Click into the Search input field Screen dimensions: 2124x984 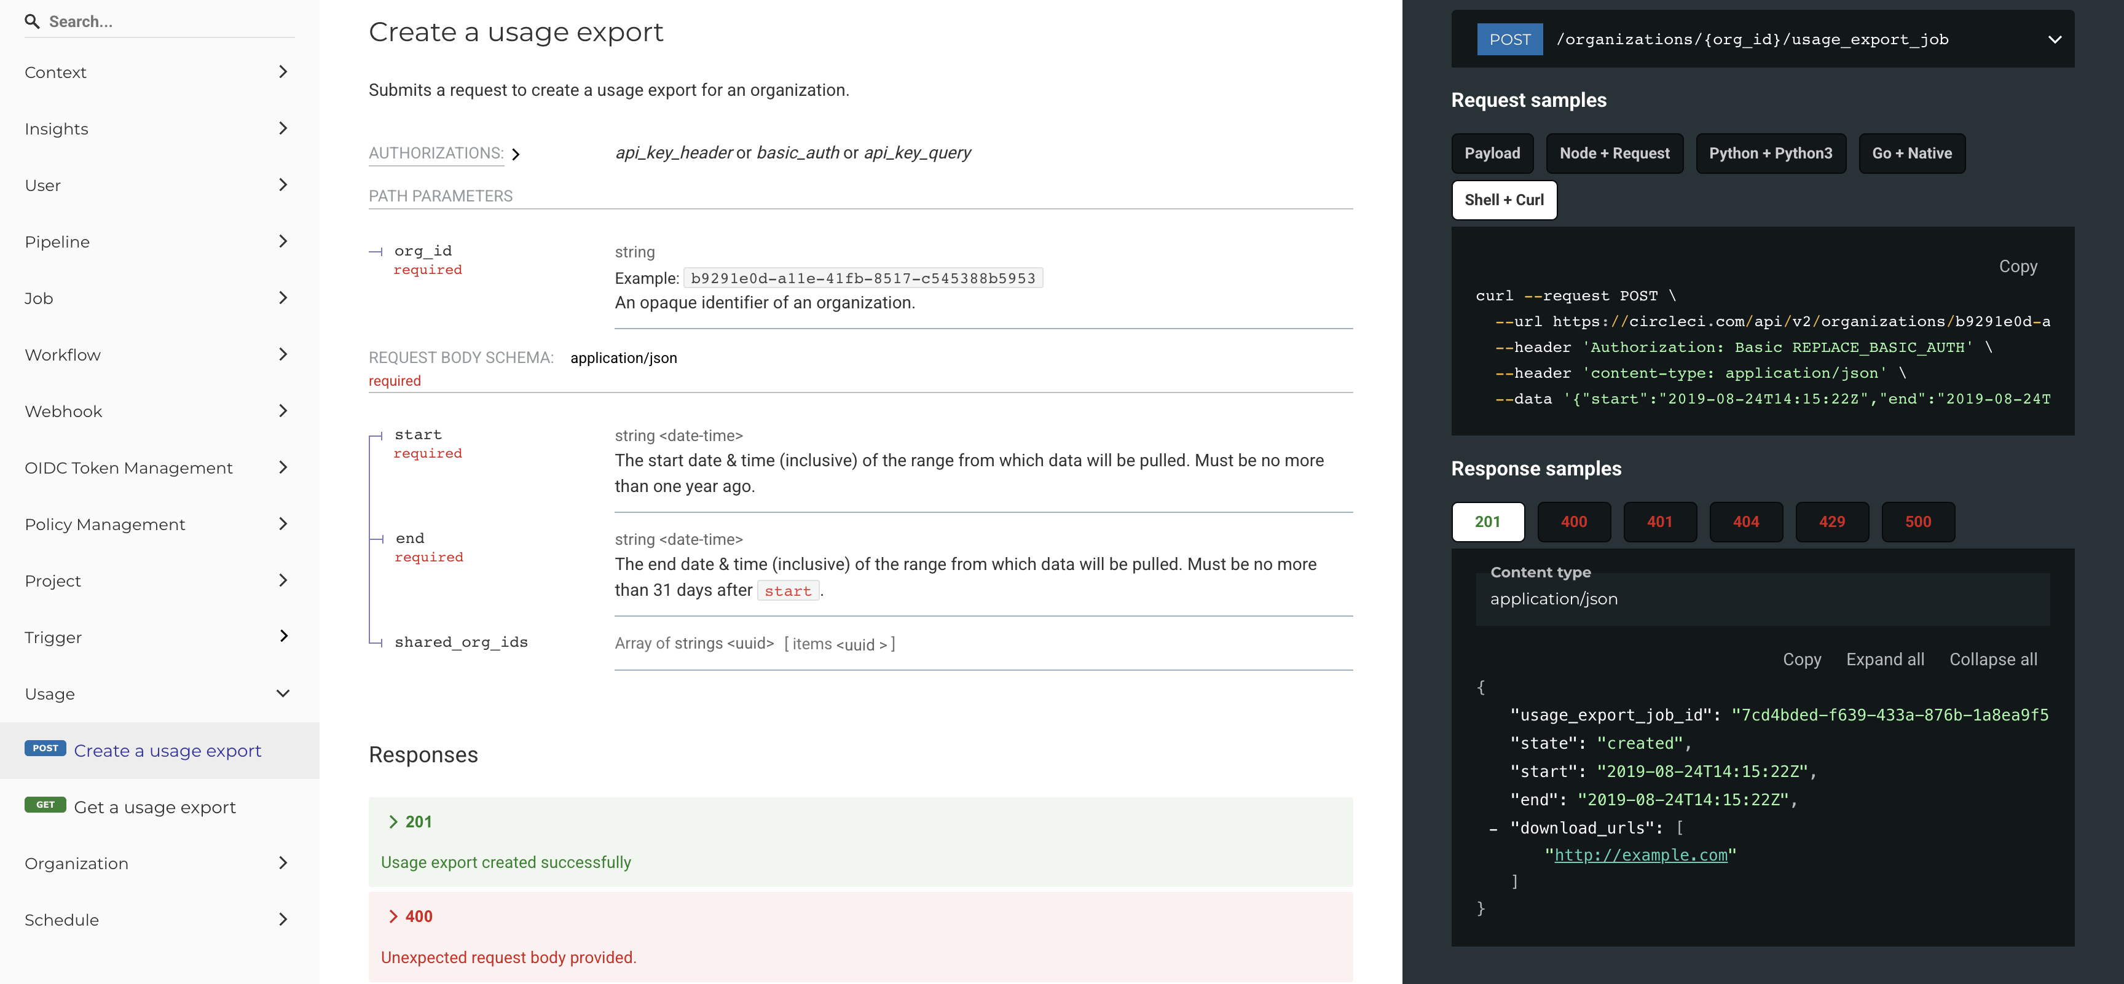(x=165, y=21)
